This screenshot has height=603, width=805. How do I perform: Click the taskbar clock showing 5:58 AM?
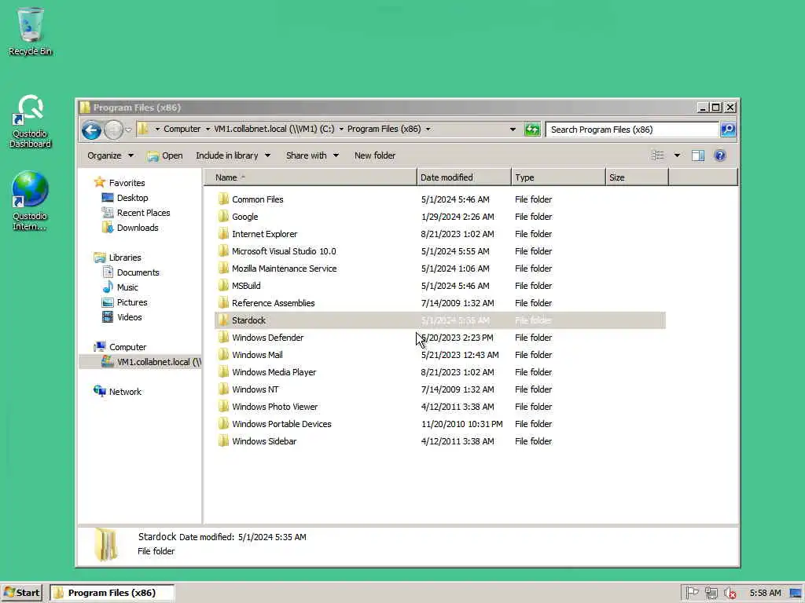pyautogui.click(x=765, y=594)
